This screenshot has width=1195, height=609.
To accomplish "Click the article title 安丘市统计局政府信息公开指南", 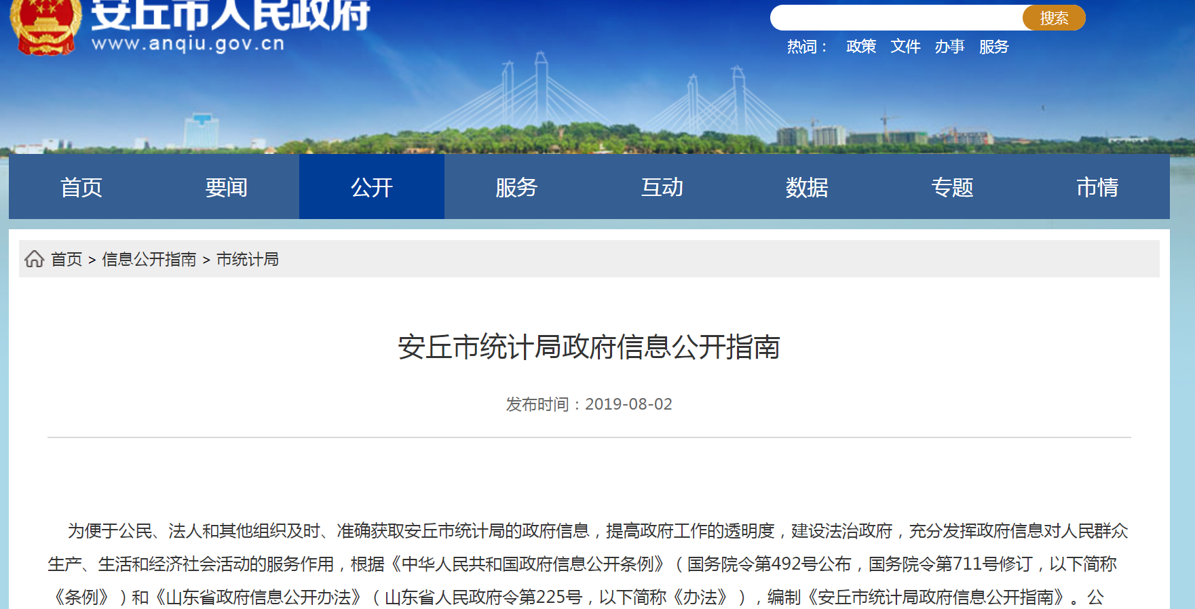I will tap(589, 347).
